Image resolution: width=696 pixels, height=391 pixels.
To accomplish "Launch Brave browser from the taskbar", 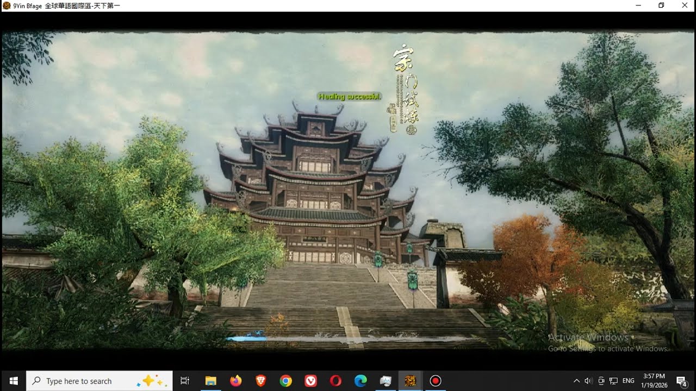I will [260, 381].
